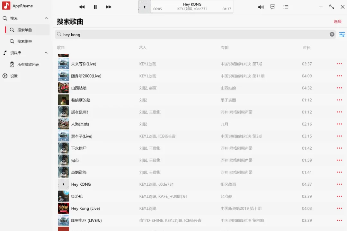Image resolution: width=347 pixels, height=231 pixels.
Task: Collapse the 资料库 sidebar section
Action: [x=46, y=53]
